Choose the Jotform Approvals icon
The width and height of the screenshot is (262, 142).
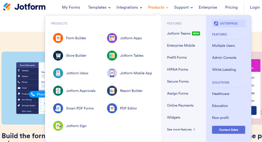[x=58, y=91]
